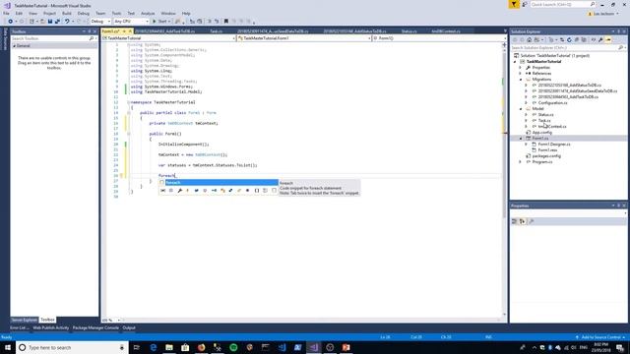Click the Undo arrow in the toolbar

click(67, 22)
